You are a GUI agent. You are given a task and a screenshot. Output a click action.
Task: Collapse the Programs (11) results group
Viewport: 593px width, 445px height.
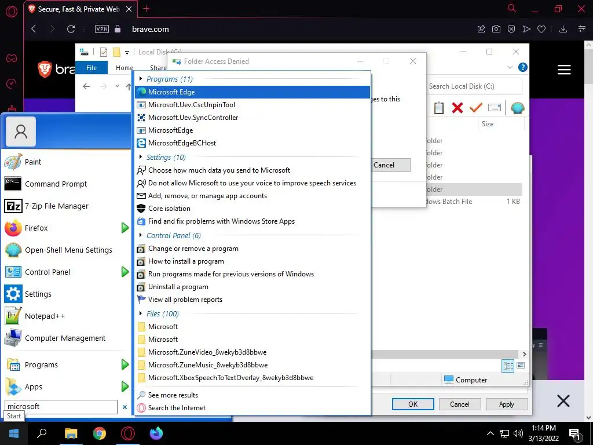(141, 79)
